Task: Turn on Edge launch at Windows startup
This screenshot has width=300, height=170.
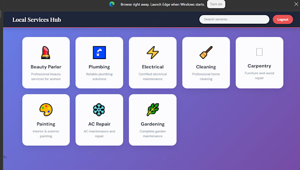Action: click(216, 4)
